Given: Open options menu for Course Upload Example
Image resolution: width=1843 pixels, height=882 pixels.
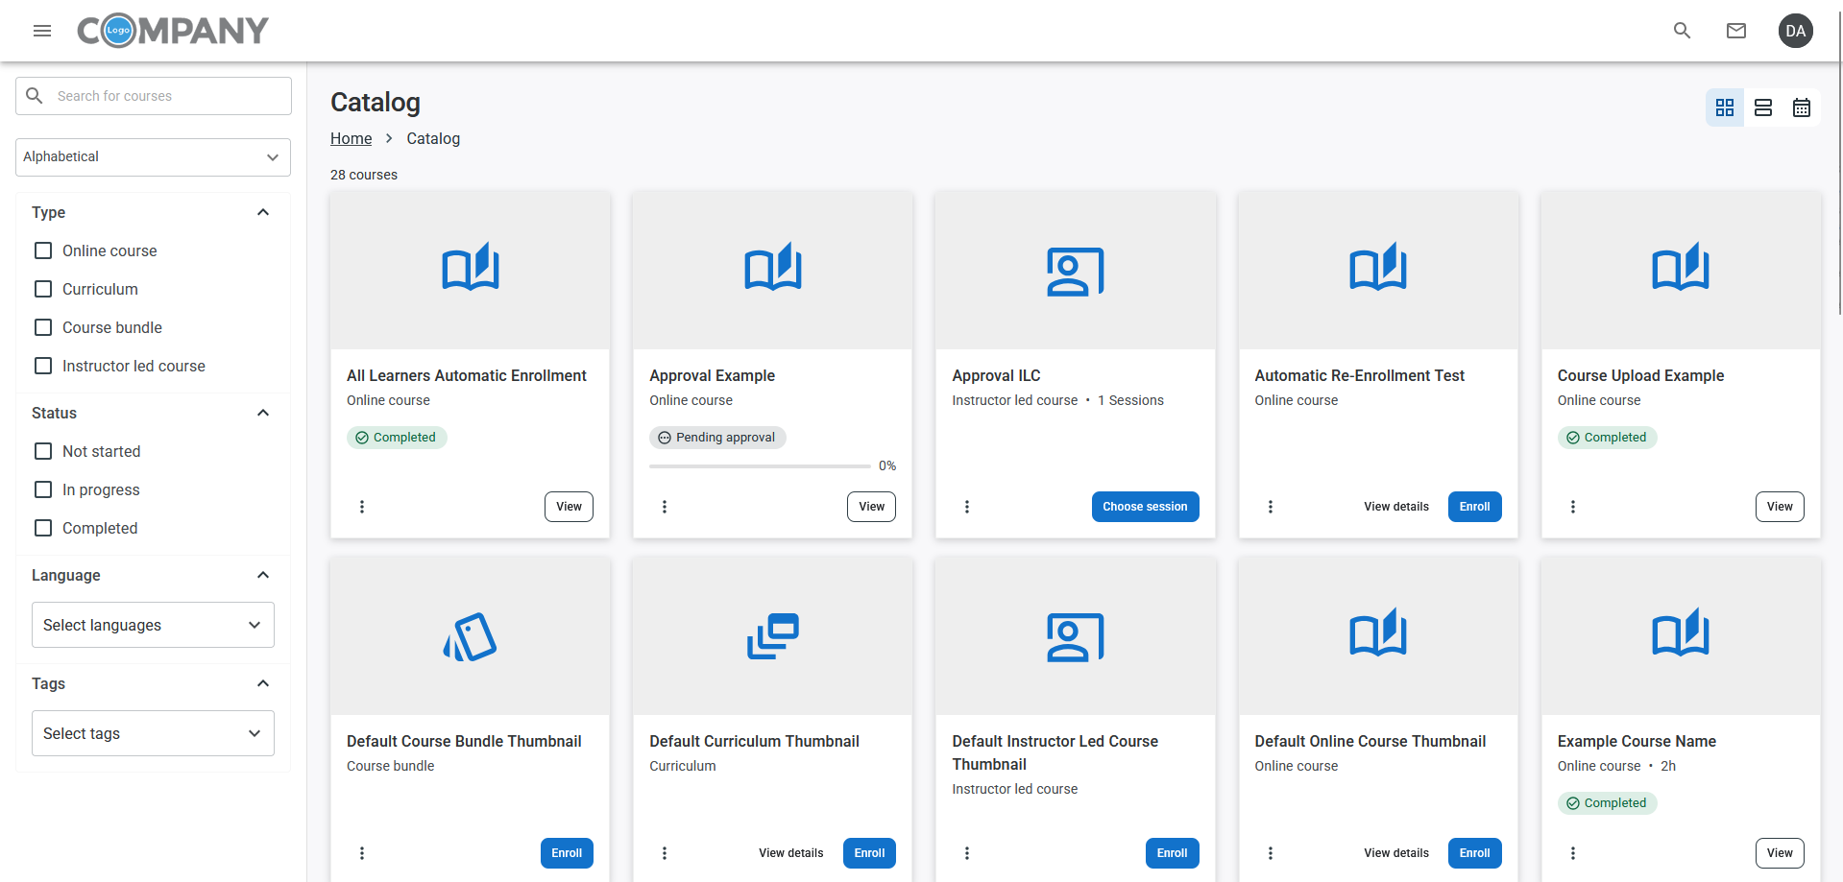Looking at the screenshot, I should (x=1573, y=507).
